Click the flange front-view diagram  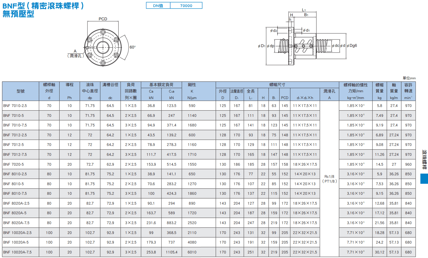pos(103,47)
